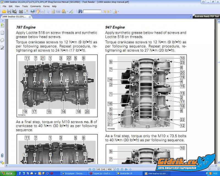
Task: Close the 1999 SeaDoo document tab
Action: [x=30, y=17]
